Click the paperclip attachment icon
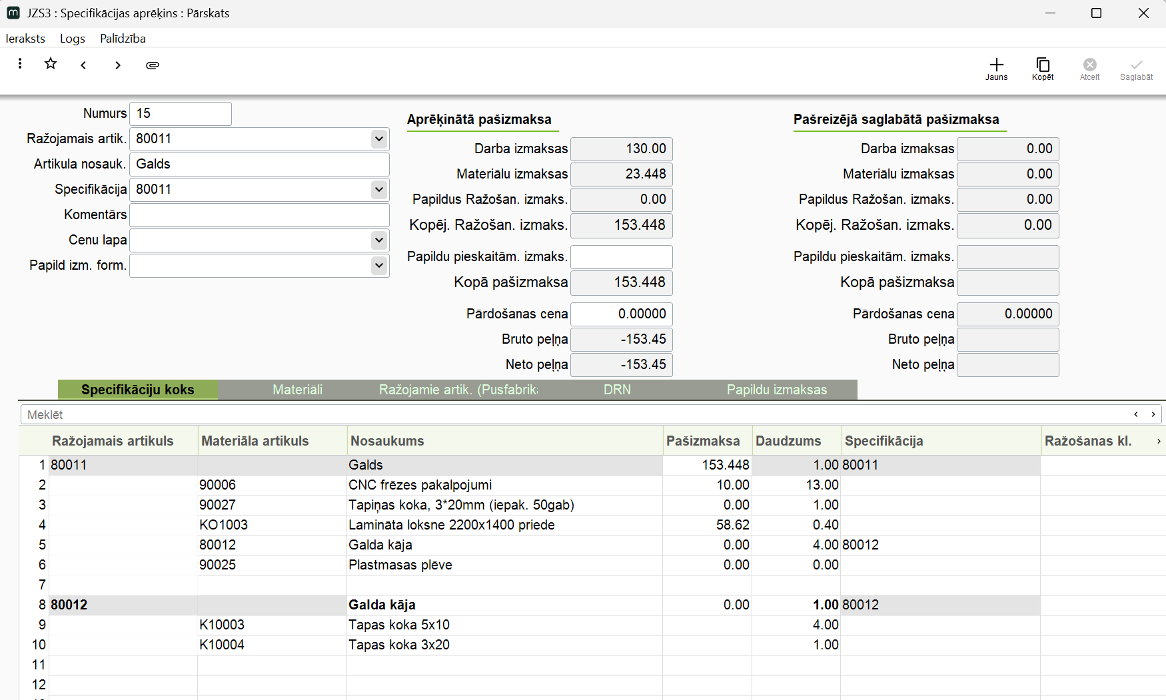1166x700 pixels. 153,65
